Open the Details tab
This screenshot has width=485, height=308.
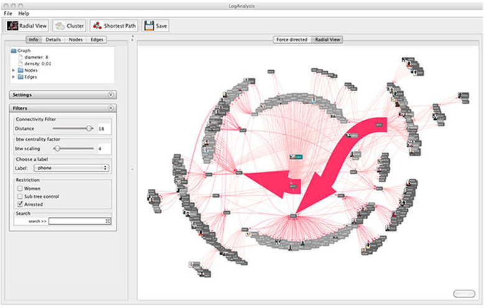53,40
